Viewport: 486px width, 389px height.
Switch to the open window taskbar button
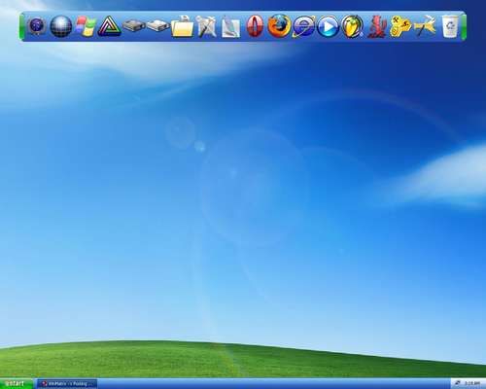67,384
